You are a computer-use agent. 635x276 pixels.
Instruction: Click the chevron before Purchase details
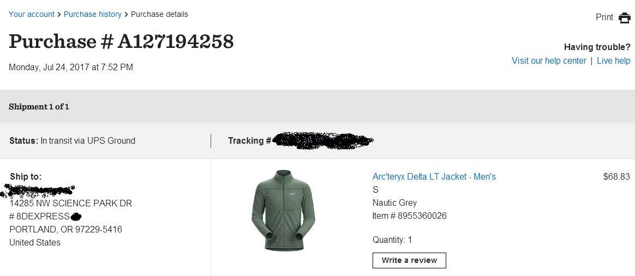126,15
